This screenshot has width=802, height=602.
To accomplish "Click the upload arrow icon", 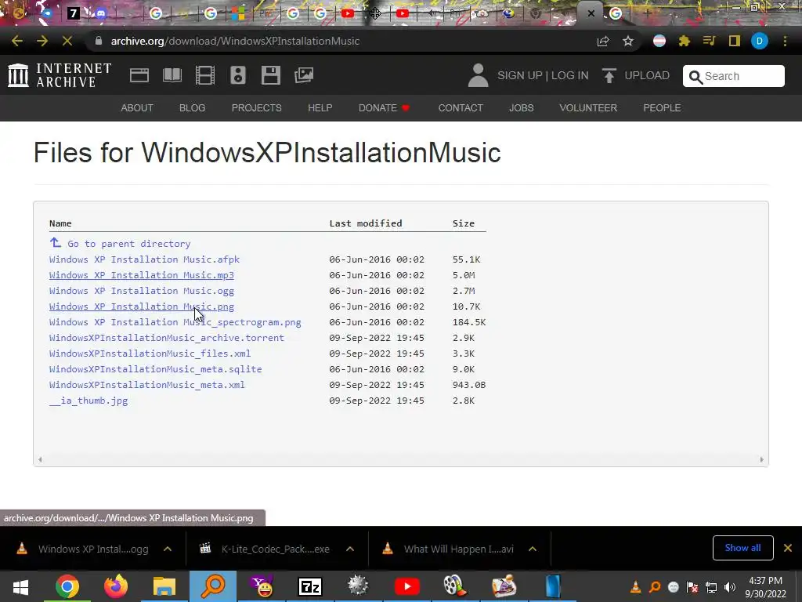I will [609, 75].
